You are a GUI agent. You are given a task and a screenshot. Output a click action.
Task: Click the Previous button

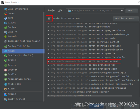pyautogui.click(x=79, y=106)
